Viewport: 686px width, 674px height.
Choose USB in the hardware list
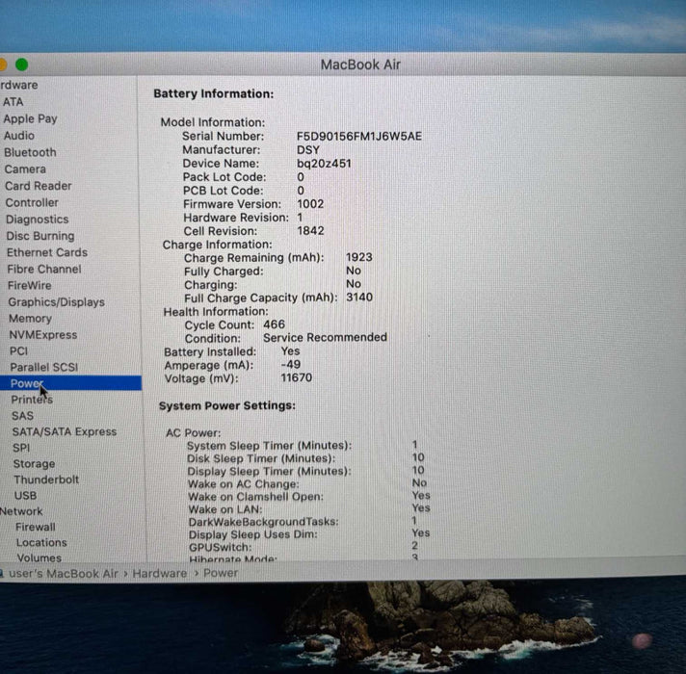tap(25, 496)
